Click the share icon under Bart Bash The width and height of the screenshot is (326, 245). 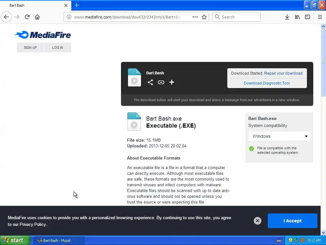pos(150,82)
